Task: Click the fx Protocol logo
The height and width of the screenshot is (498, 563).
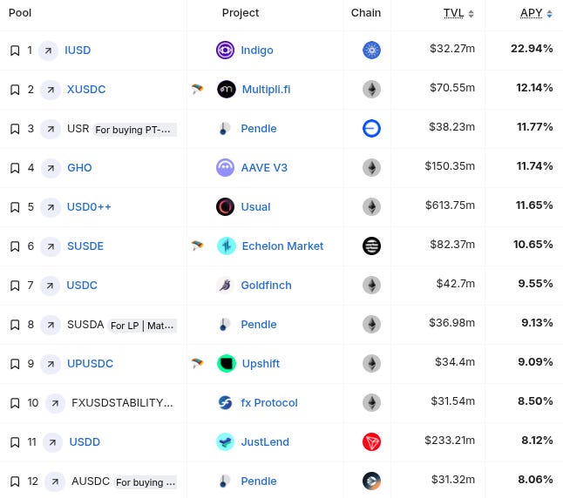Action: tap(225, 403)
